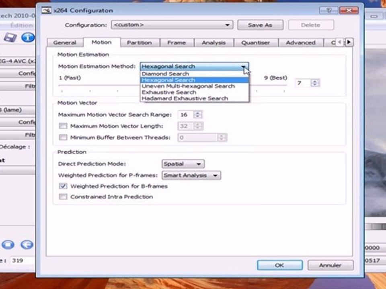Image resolution: width=386 pixels, height=289 pixels.
Task: Click the blue stop button in main window
Action: click(8, 244)
